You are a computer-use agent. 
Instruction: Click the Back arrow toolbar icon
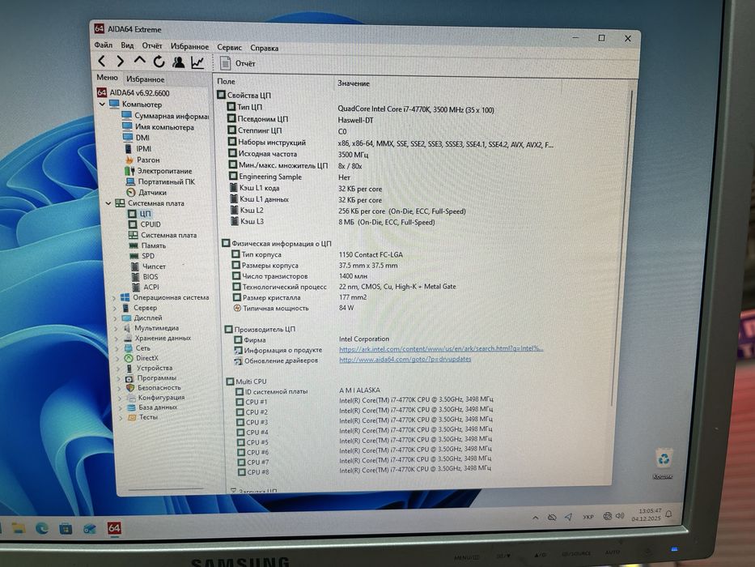click(102, 61)
